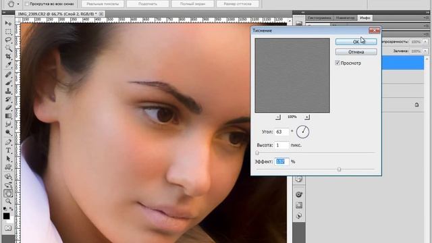Select the highlighted blue layer row
Image resolution: width=432 pixels, height=243 pixels.
(x=402, y=63)
